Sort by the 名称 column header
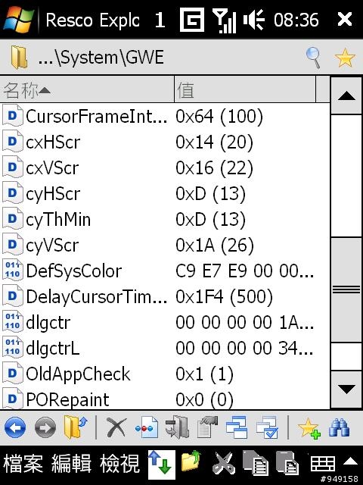The image size is (363, 485). coord(87,89)
